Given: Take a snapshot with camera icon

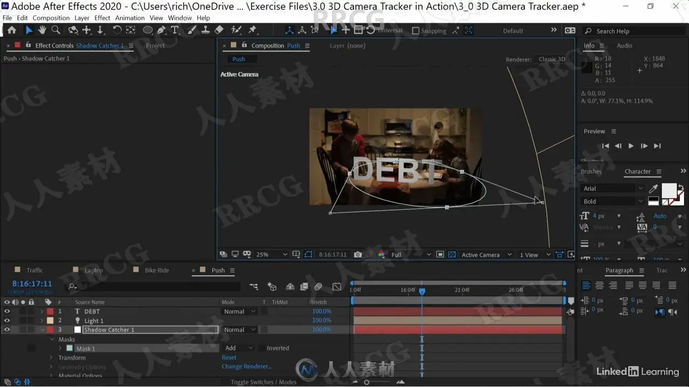Looking at the screenshot, I should coord(358,255).
